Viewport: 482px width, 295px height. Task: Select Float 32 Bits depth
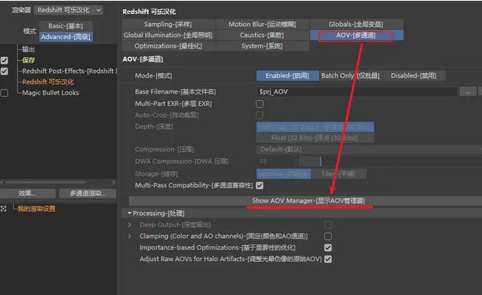[315, 138]
